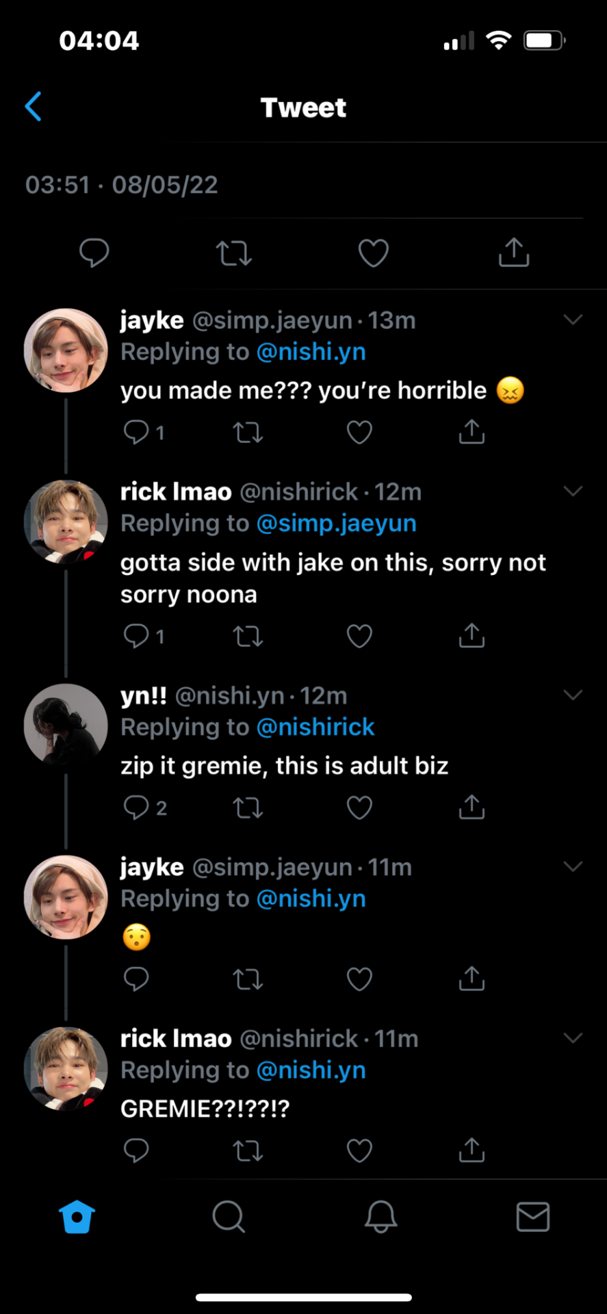The width and height of the screenshot is (607, 1314).
Task: Reply to the "GREMIE??!??!?" tweet
Action: click(136, 1150)
